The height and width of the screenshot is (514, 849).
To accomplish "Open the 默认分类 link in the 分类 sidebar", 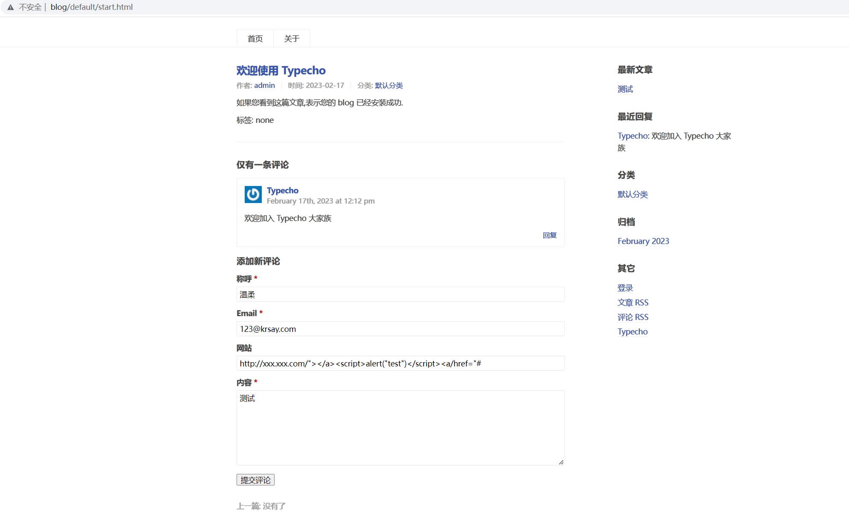I will (632, 194).
